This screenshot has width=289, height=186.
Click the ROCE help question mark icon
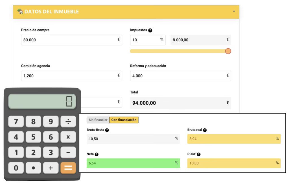(199, 154)
